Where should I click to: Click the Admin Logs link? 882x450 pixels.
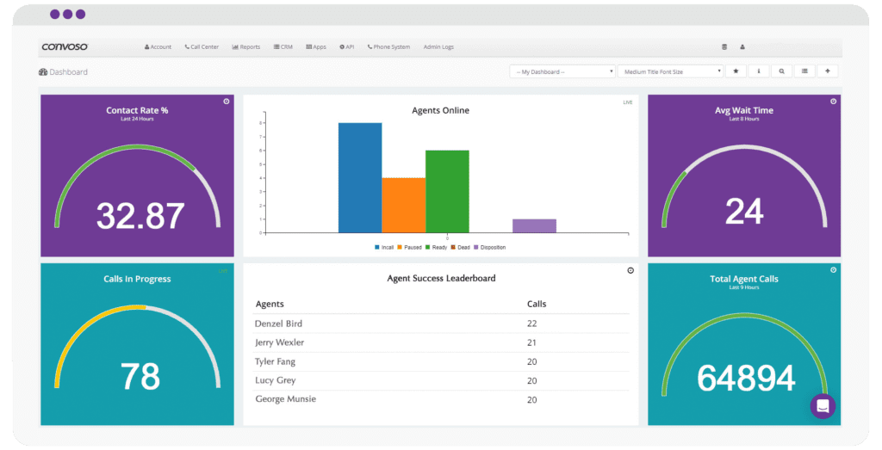pos(438,47)
